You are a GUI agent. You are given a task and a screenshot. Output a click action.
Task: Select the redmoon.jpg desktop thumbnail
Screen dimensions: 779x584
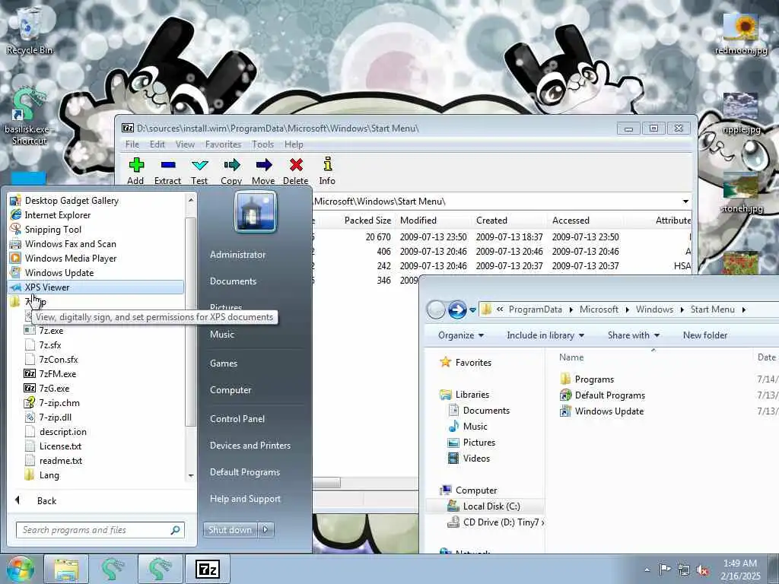click(741, 33)
